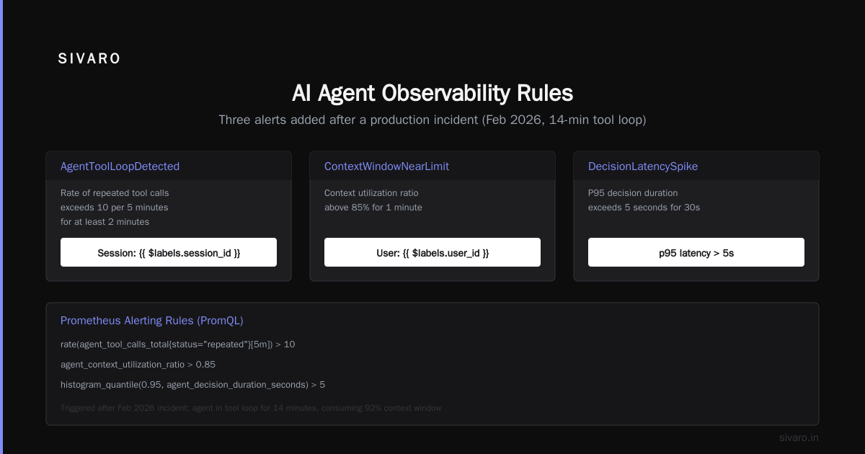Click 'P95 decision duration' text

click(x=633, y=193)
